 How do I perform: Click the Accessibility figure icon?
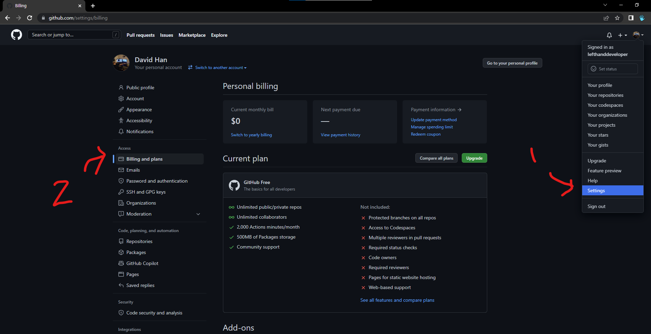tap(121, 120)
